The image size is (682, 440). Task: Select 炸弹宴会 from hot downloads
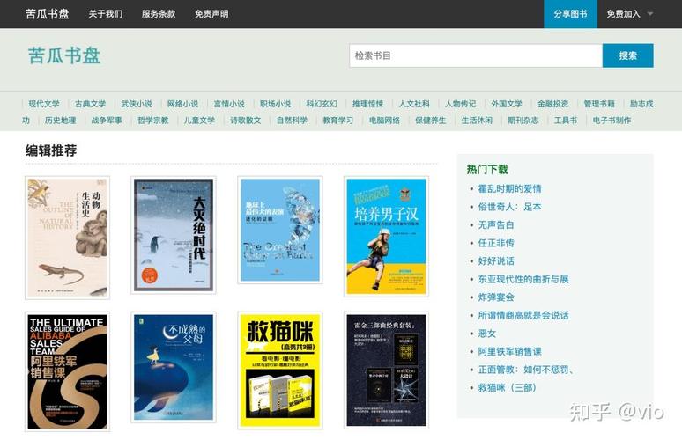[x=496, y=297]
